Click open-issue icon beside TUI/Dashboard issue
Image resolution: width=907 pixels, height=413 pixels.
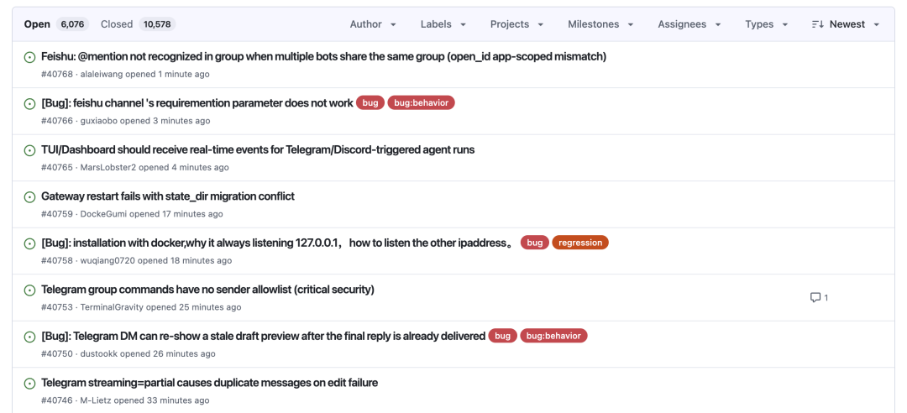pos(29,150)
